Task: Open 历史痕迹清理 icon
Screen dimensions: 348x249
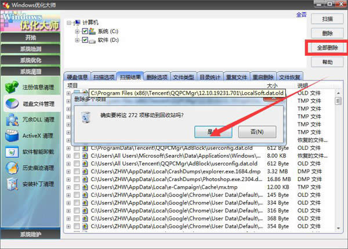Action: click(x=12, y=168)
